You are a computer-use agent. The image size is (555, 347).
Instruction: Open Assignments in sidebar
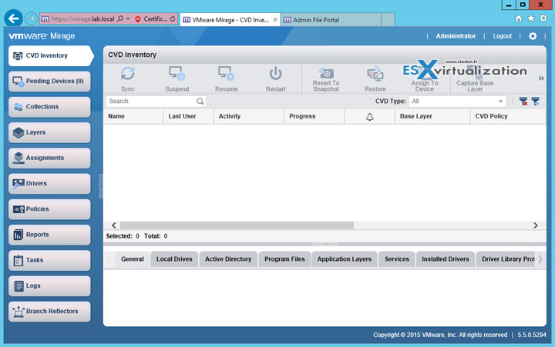pos(49,158)
